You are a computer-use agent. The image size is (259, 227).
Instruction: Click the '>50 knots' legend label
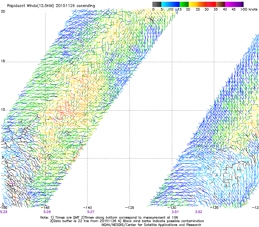point(249,9)
